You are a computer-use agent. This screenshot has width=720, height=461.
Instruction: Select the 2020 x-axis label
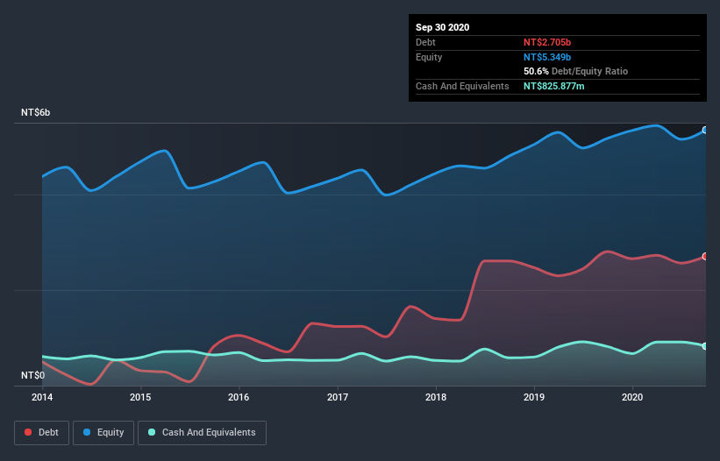[632, 397]
